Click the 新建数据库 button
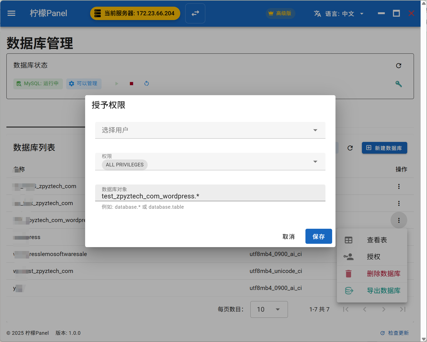427x342 pixels. tap(384, 148)
